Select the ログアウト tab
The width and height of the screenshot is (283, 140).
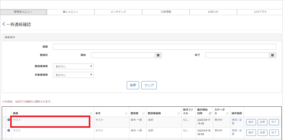(x=260, y=12)
